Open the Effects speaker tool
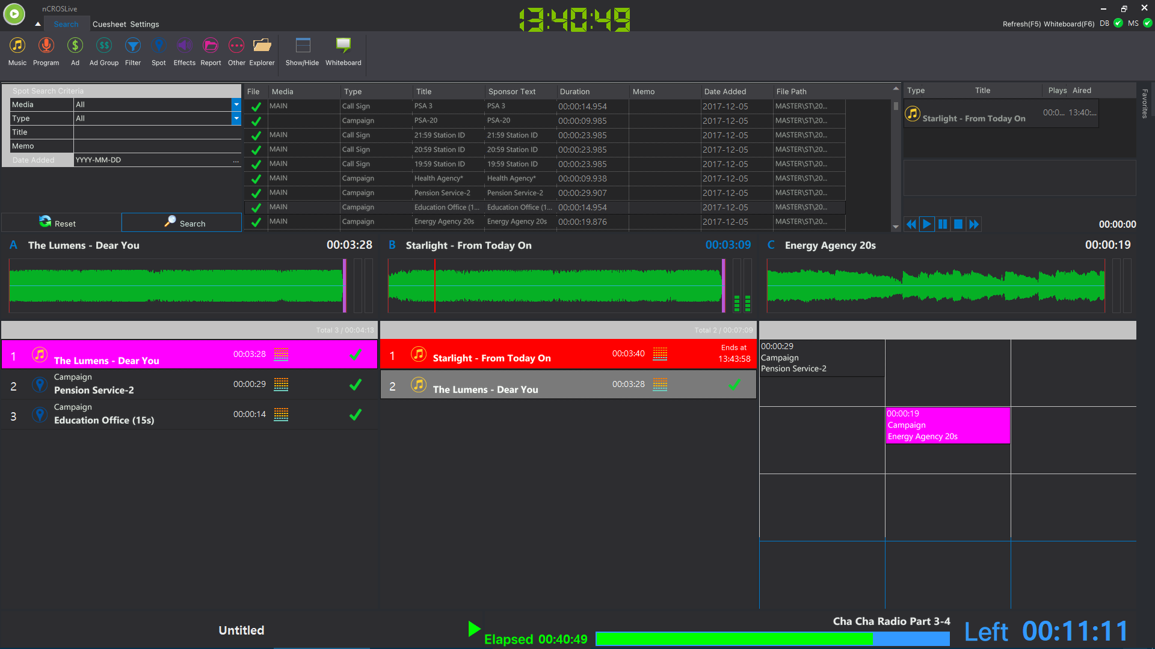Screen dimensions: 1155x649 [x=184, y=52]
